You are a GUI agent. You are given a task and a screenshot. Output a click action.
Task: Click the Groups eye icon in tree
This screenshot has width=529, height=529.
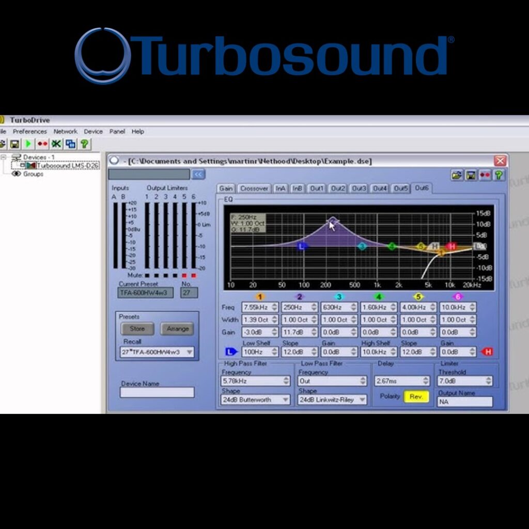coord(16,174)
